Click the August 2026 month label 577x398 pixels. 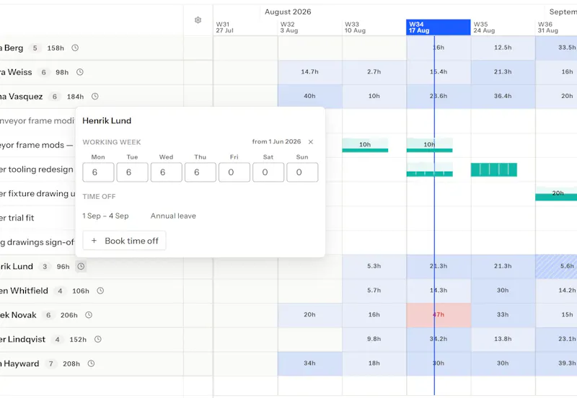288,12
